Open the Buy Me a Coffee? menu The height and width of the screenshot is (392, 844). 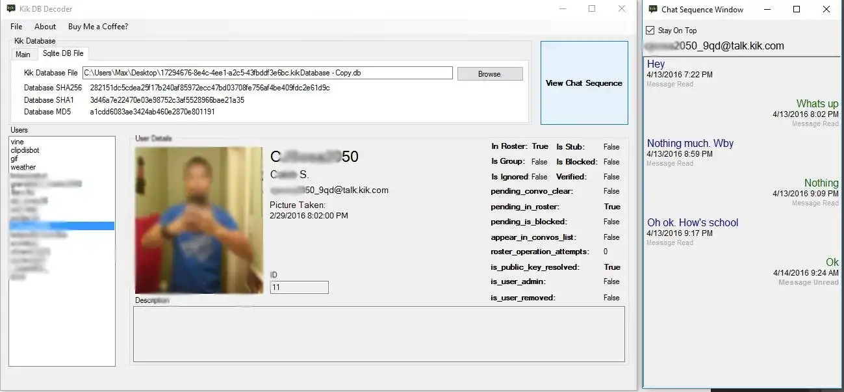click(x=98, y=27)
